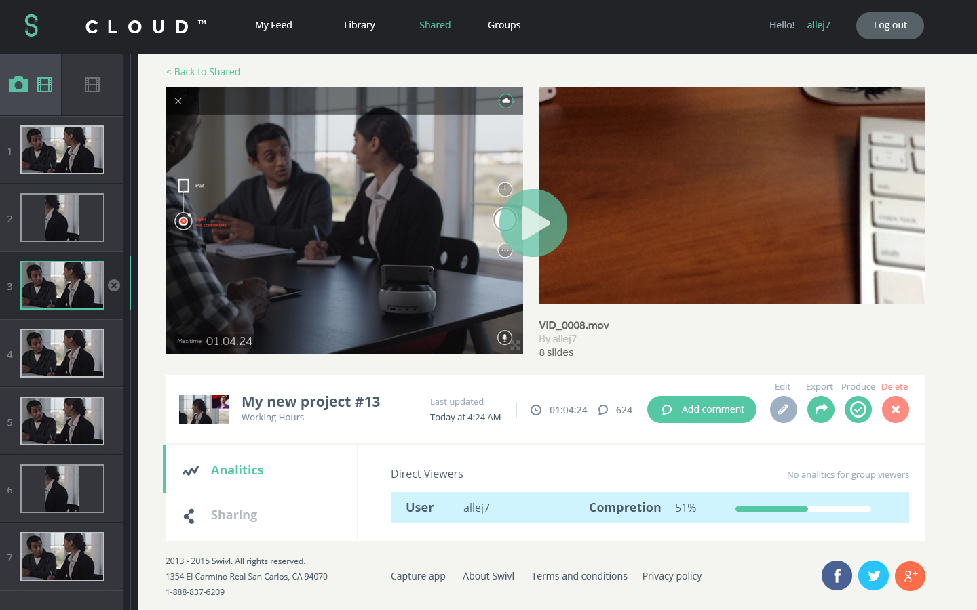Go to the Shared menu
This screenshot has width=977, height=610.
coord(435,25)
